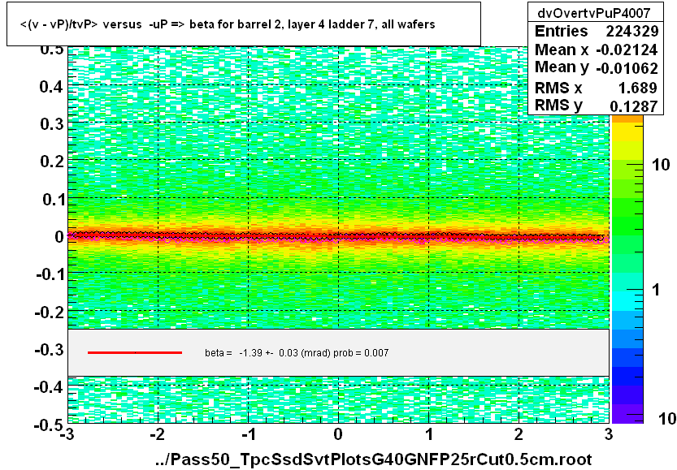This screenshot has height=470, width=677.
Task: Click x-axis label -1
Action: [x=248, y=434]
